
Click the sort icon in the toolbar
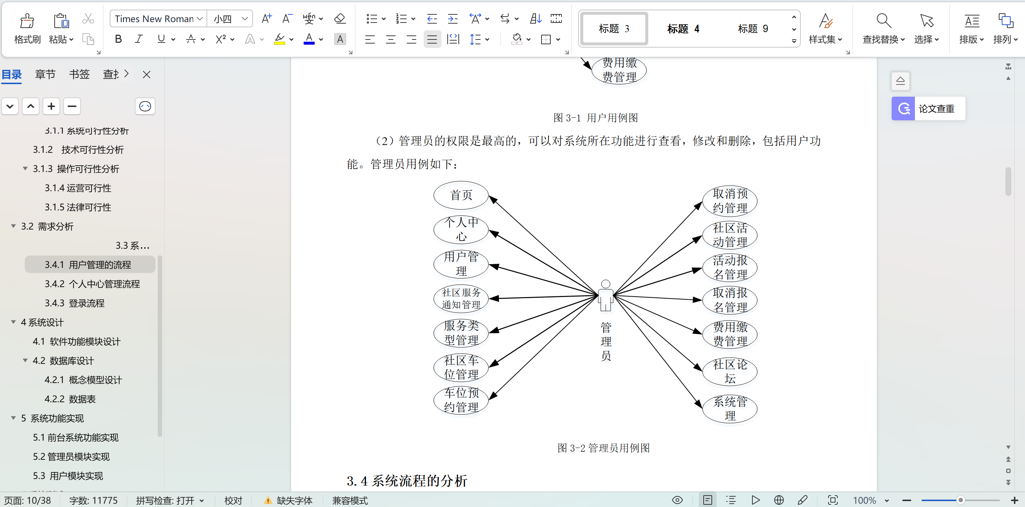(x=535, y=19)
